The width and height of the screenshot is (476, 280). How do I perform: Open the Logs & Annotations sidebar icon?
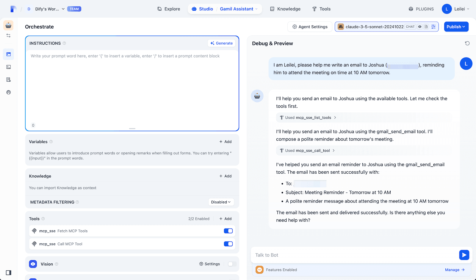tap(8, 80)
